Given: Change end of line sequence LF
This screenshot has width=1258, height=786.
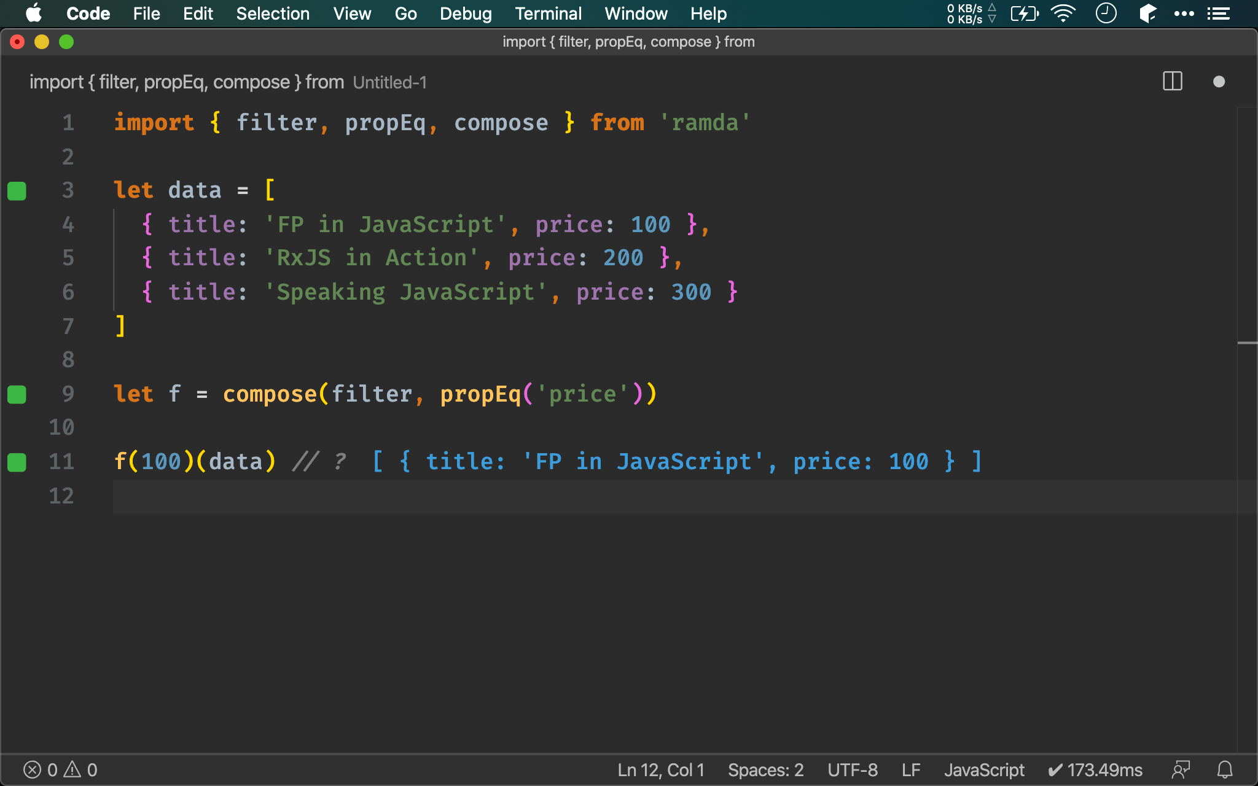Looking at the screenshot, I should [911, 770].
